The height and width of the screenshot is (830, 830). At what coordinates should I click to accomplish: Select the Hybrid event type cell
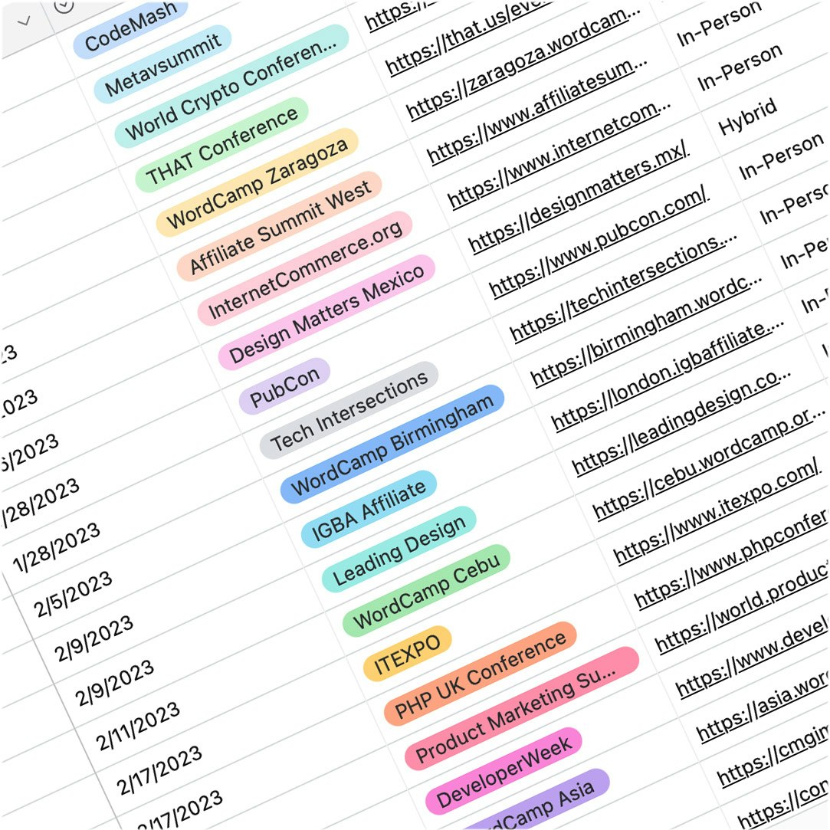(747, 116)
